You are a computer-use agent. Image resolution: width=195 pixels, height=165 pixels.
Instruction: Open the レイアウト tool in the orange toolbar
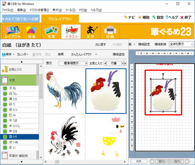pyautogui.click(x=12, y=32)
